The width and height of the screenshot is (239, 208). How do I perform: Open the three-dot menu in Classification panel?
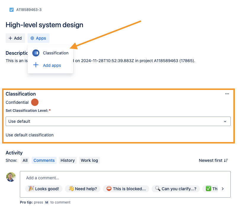[x=227, y=94]
